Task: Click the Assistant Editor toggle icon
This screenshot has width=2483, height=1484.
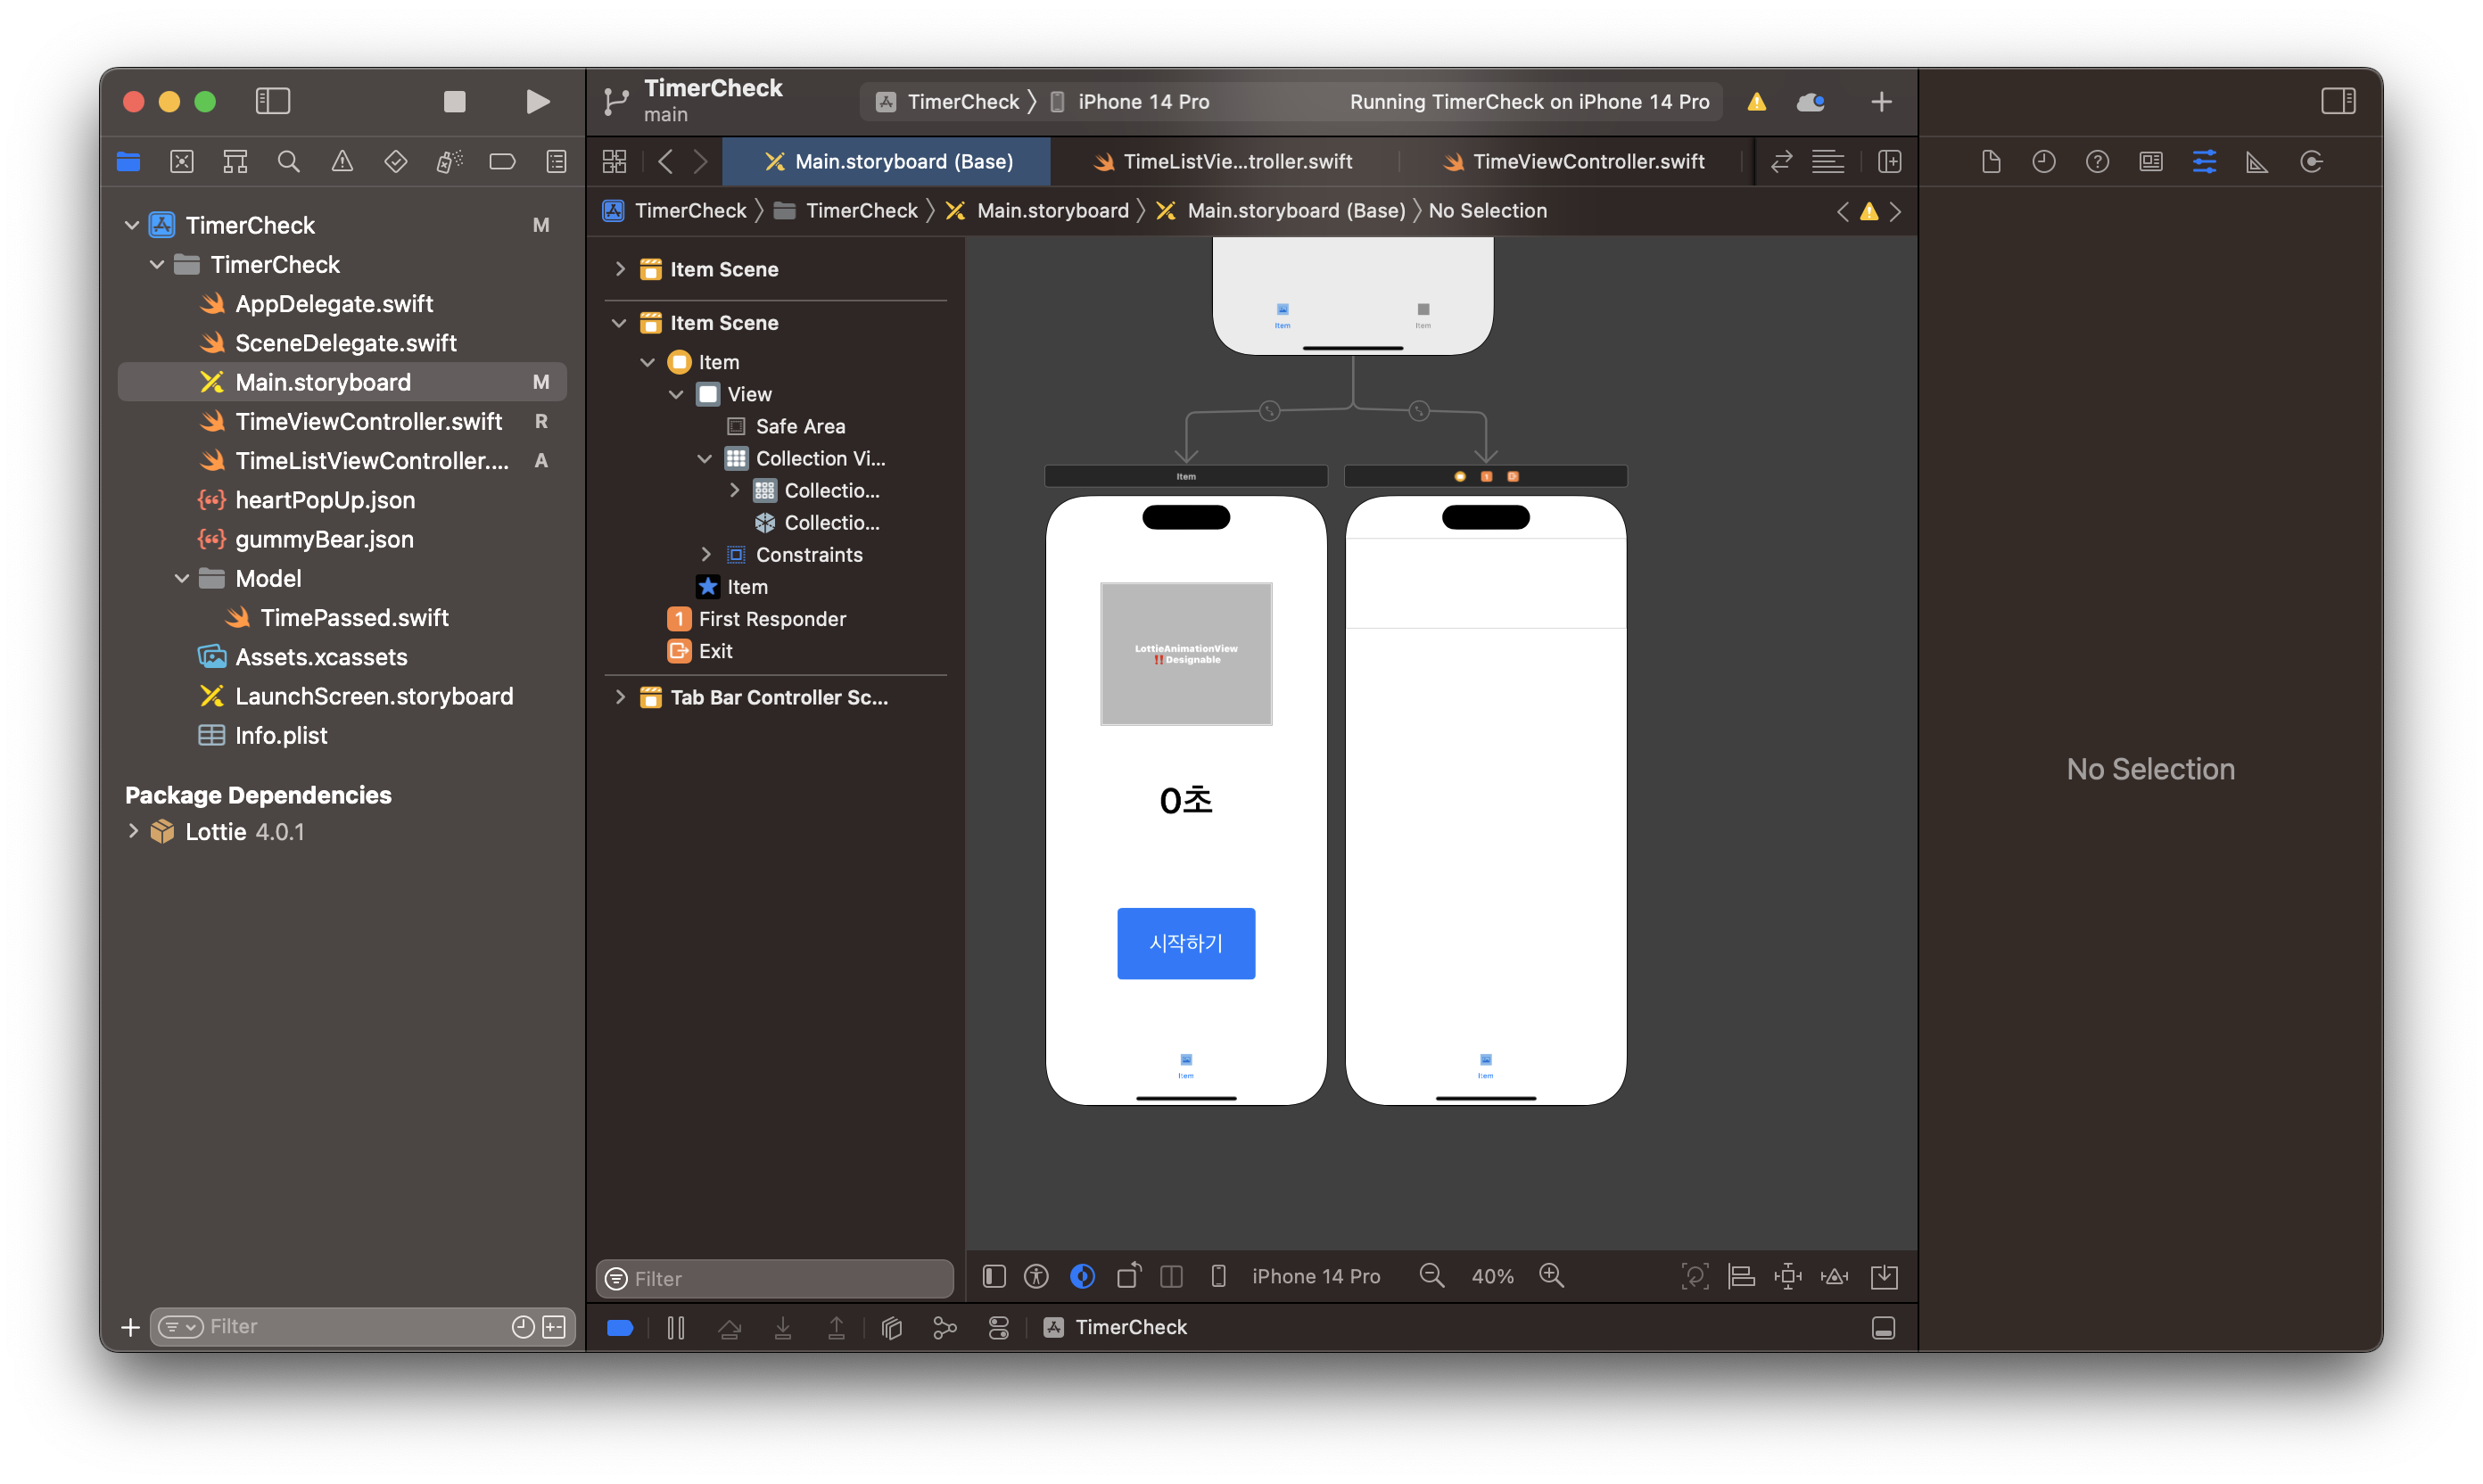Action: point(1890,161)
